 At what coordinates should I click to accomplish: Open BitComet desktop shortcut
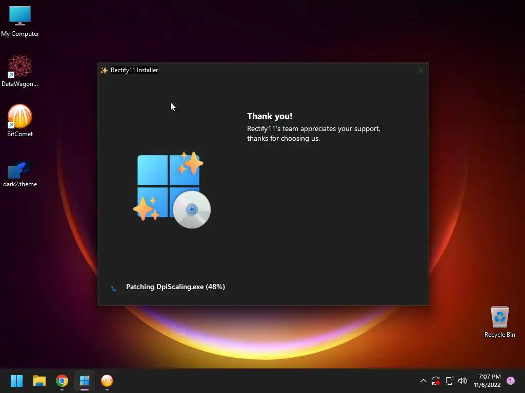click(20, 121)
